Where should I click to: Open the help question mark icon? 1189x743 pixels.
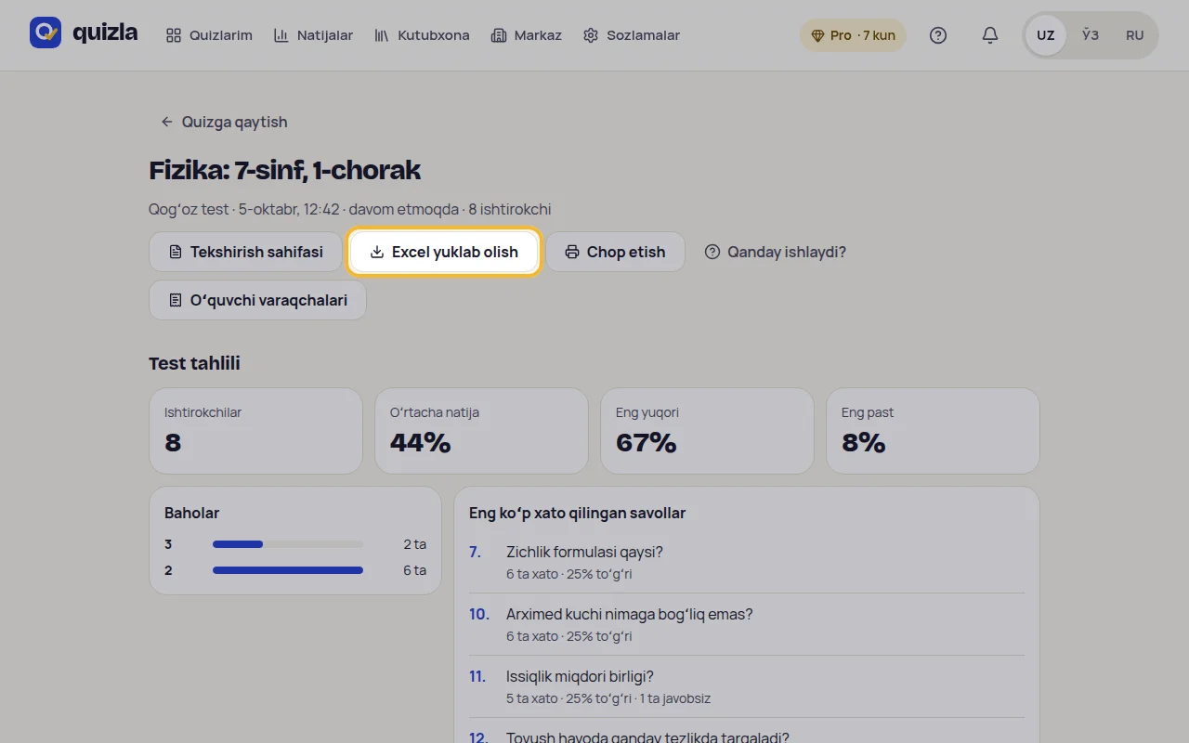click(x=938, y=35)
